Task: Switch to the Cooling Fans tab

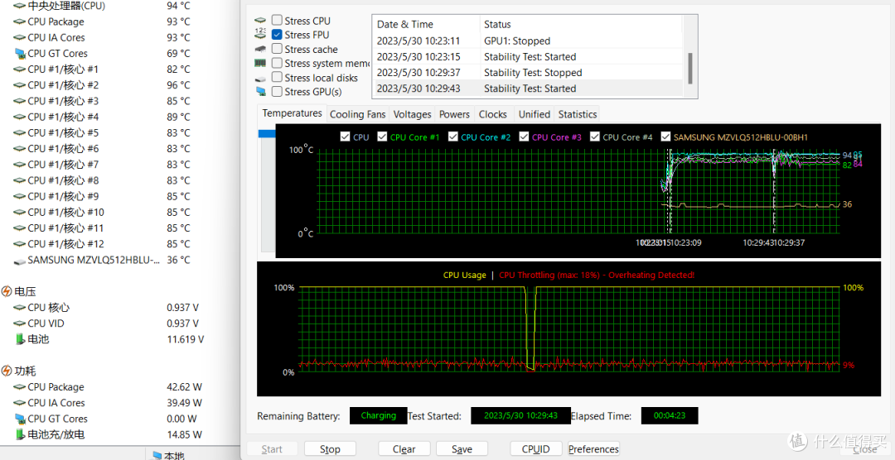Action: [358, 114]
